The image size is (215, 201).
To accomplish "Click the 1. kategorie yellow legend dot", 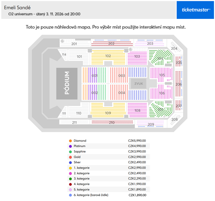I will tap(70, 168).
